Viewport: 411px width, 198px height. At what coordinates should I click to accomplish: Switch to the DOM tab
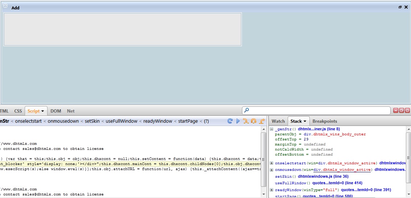point(56,111)
